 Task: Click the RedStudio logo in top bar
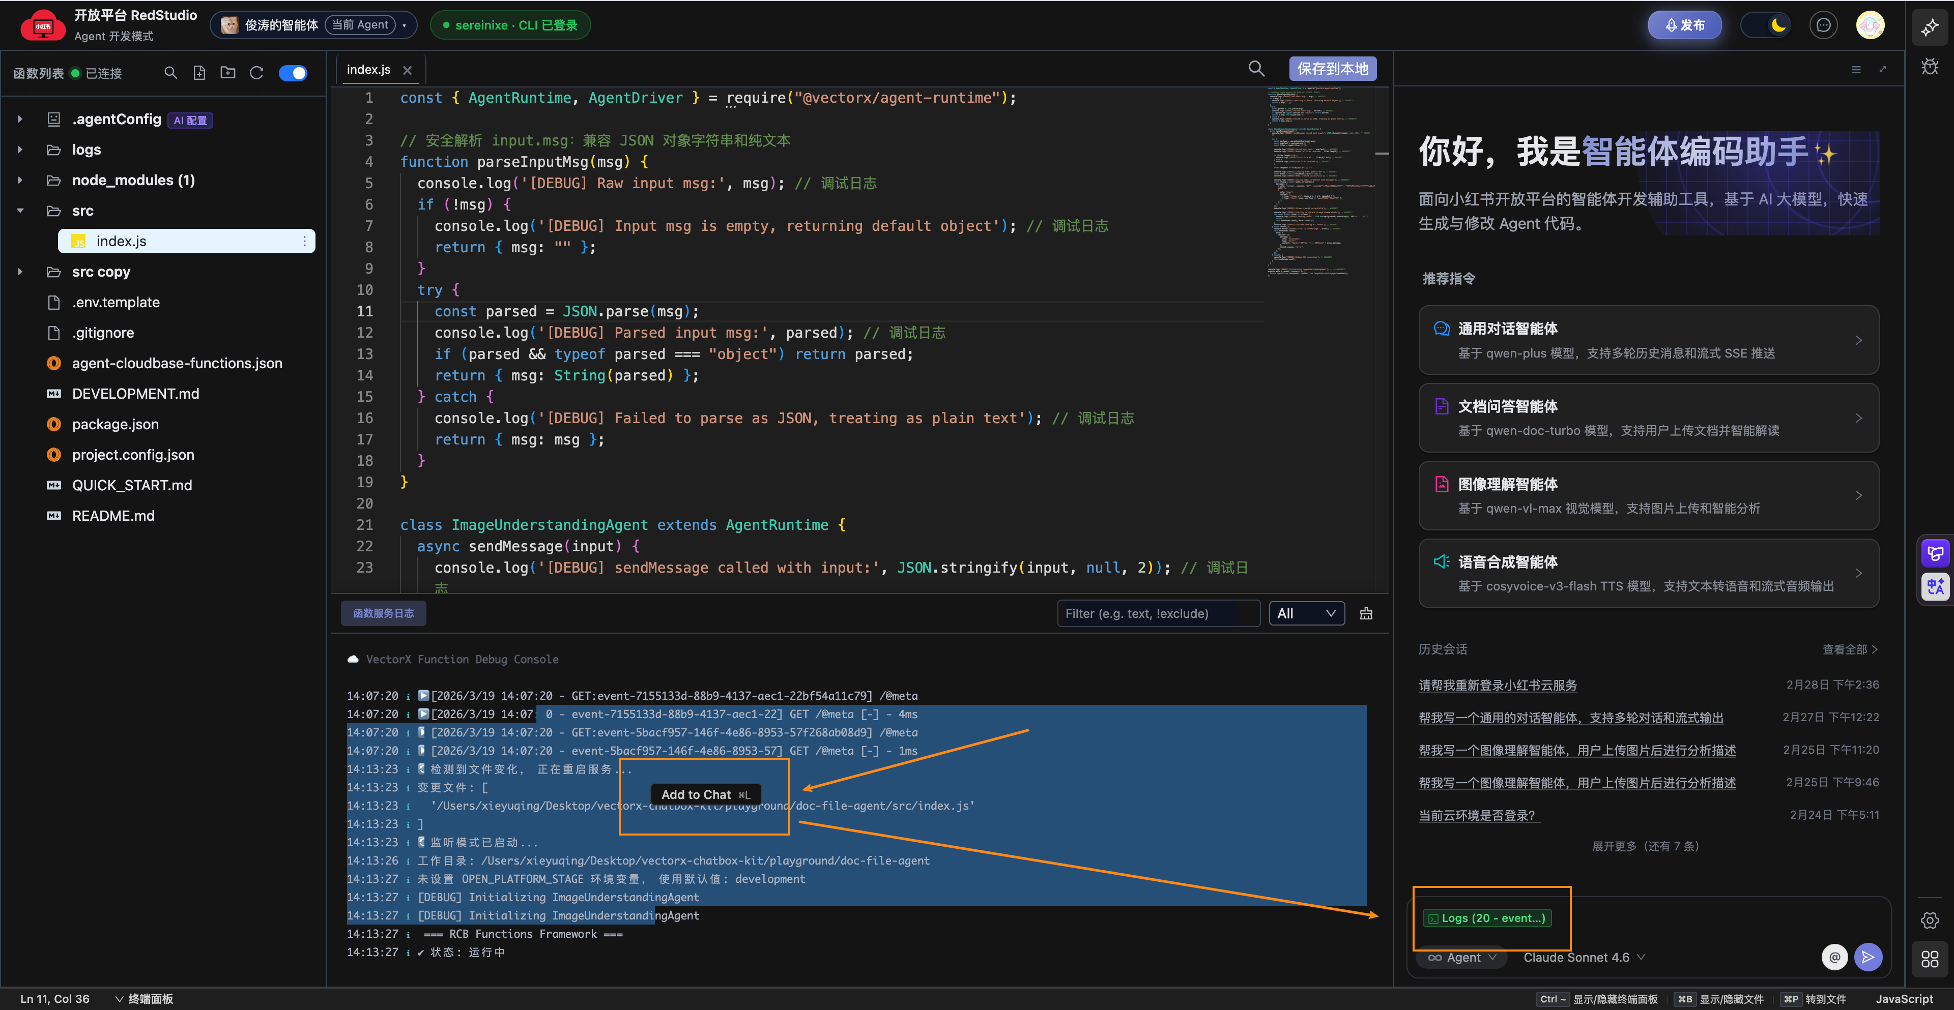tap(42, 25)
